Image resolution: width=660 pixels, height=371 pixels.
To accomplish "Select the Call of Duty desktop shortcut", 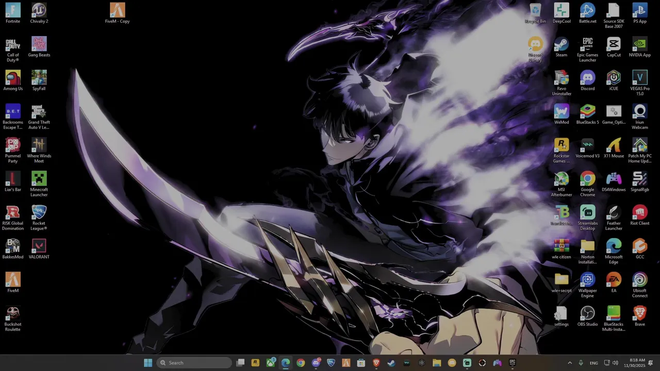I will 13,49.
